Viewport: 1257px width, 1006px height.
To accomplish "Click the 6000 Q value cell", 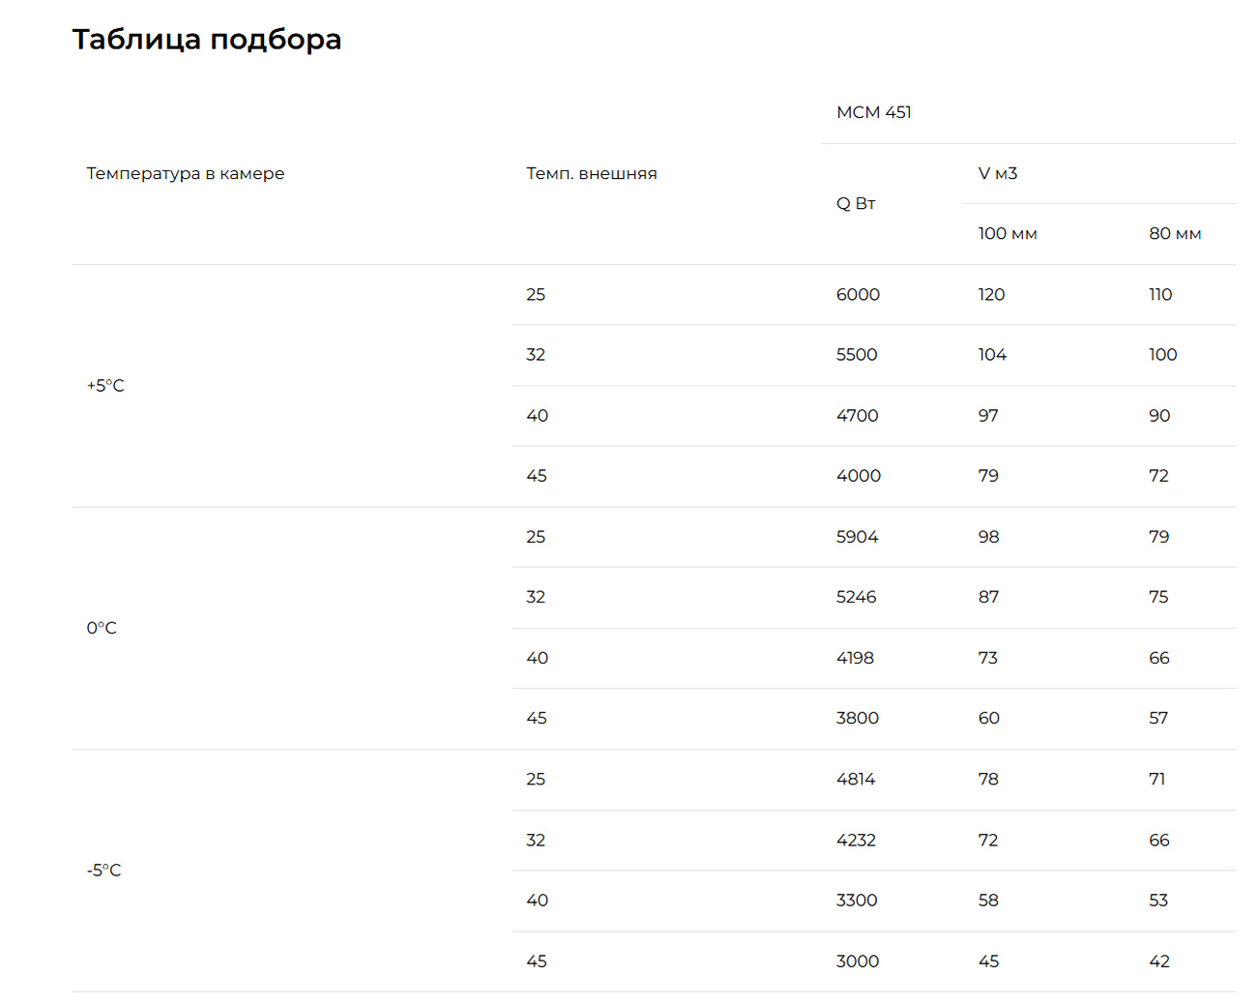I will pos(858,294).
